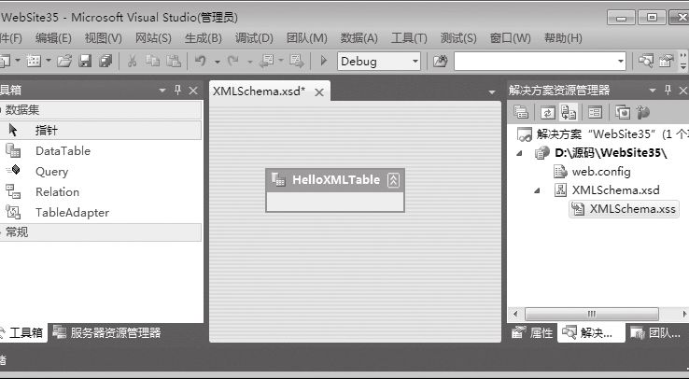Image resolution: width=689 pixels, height=379 pixels.
Task: Close the XMLSchema.xsd* document tab
Action: [319, 92]
